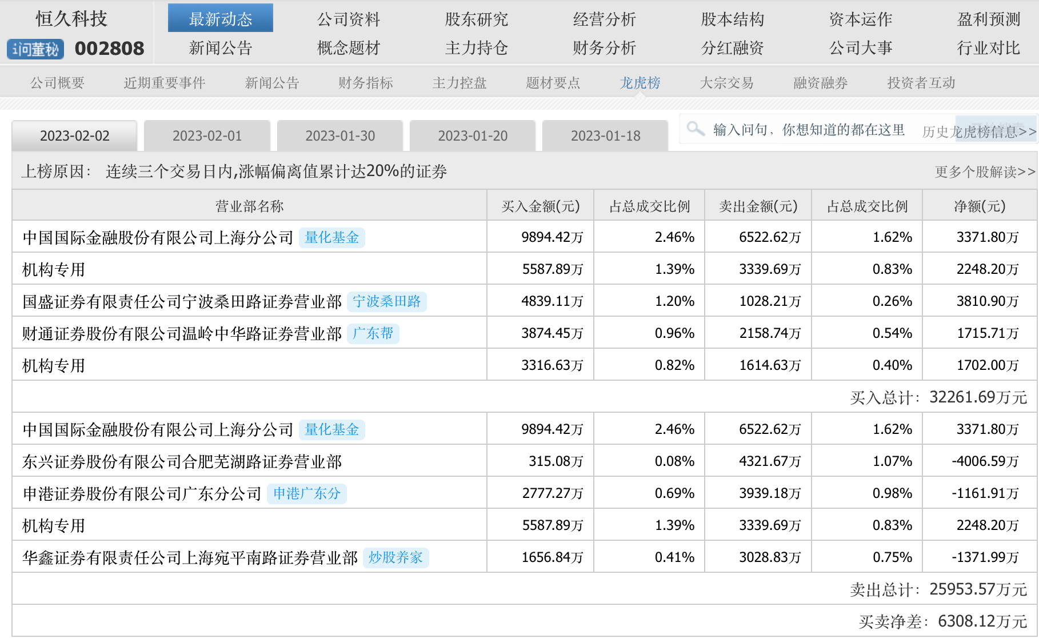Expand 更多个股解读>> link
The height and width of the screenshot is (638, 1039).
pyautogui.click(x=985, y=172)
